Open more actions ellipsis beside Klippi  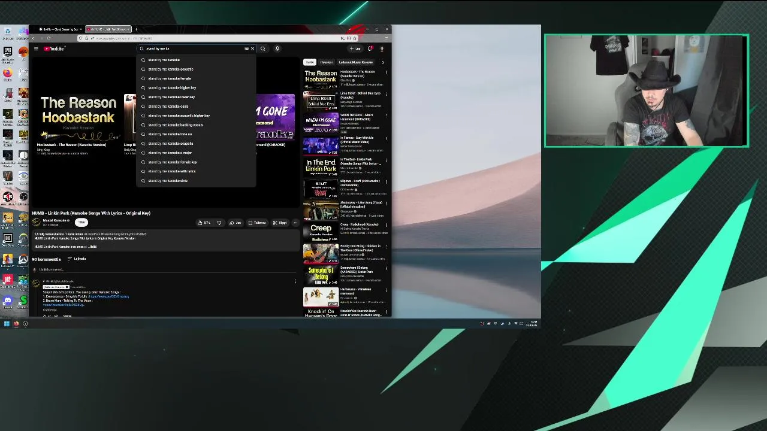click(x=295, y=223)
